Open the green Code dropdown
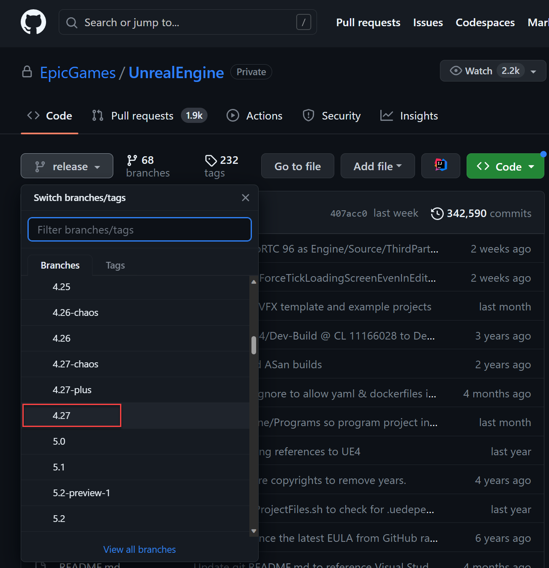The image size is (549, 568). (x=505, y=166)
